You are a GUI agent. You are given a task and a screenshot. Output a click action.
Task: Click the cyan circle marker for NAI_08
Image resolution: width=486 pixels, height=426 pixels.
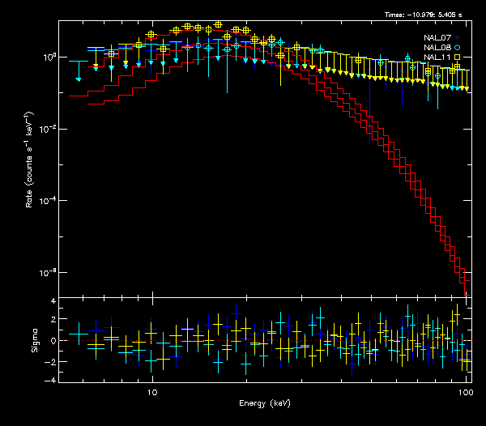pyautogui.click(x=458, y=48)
